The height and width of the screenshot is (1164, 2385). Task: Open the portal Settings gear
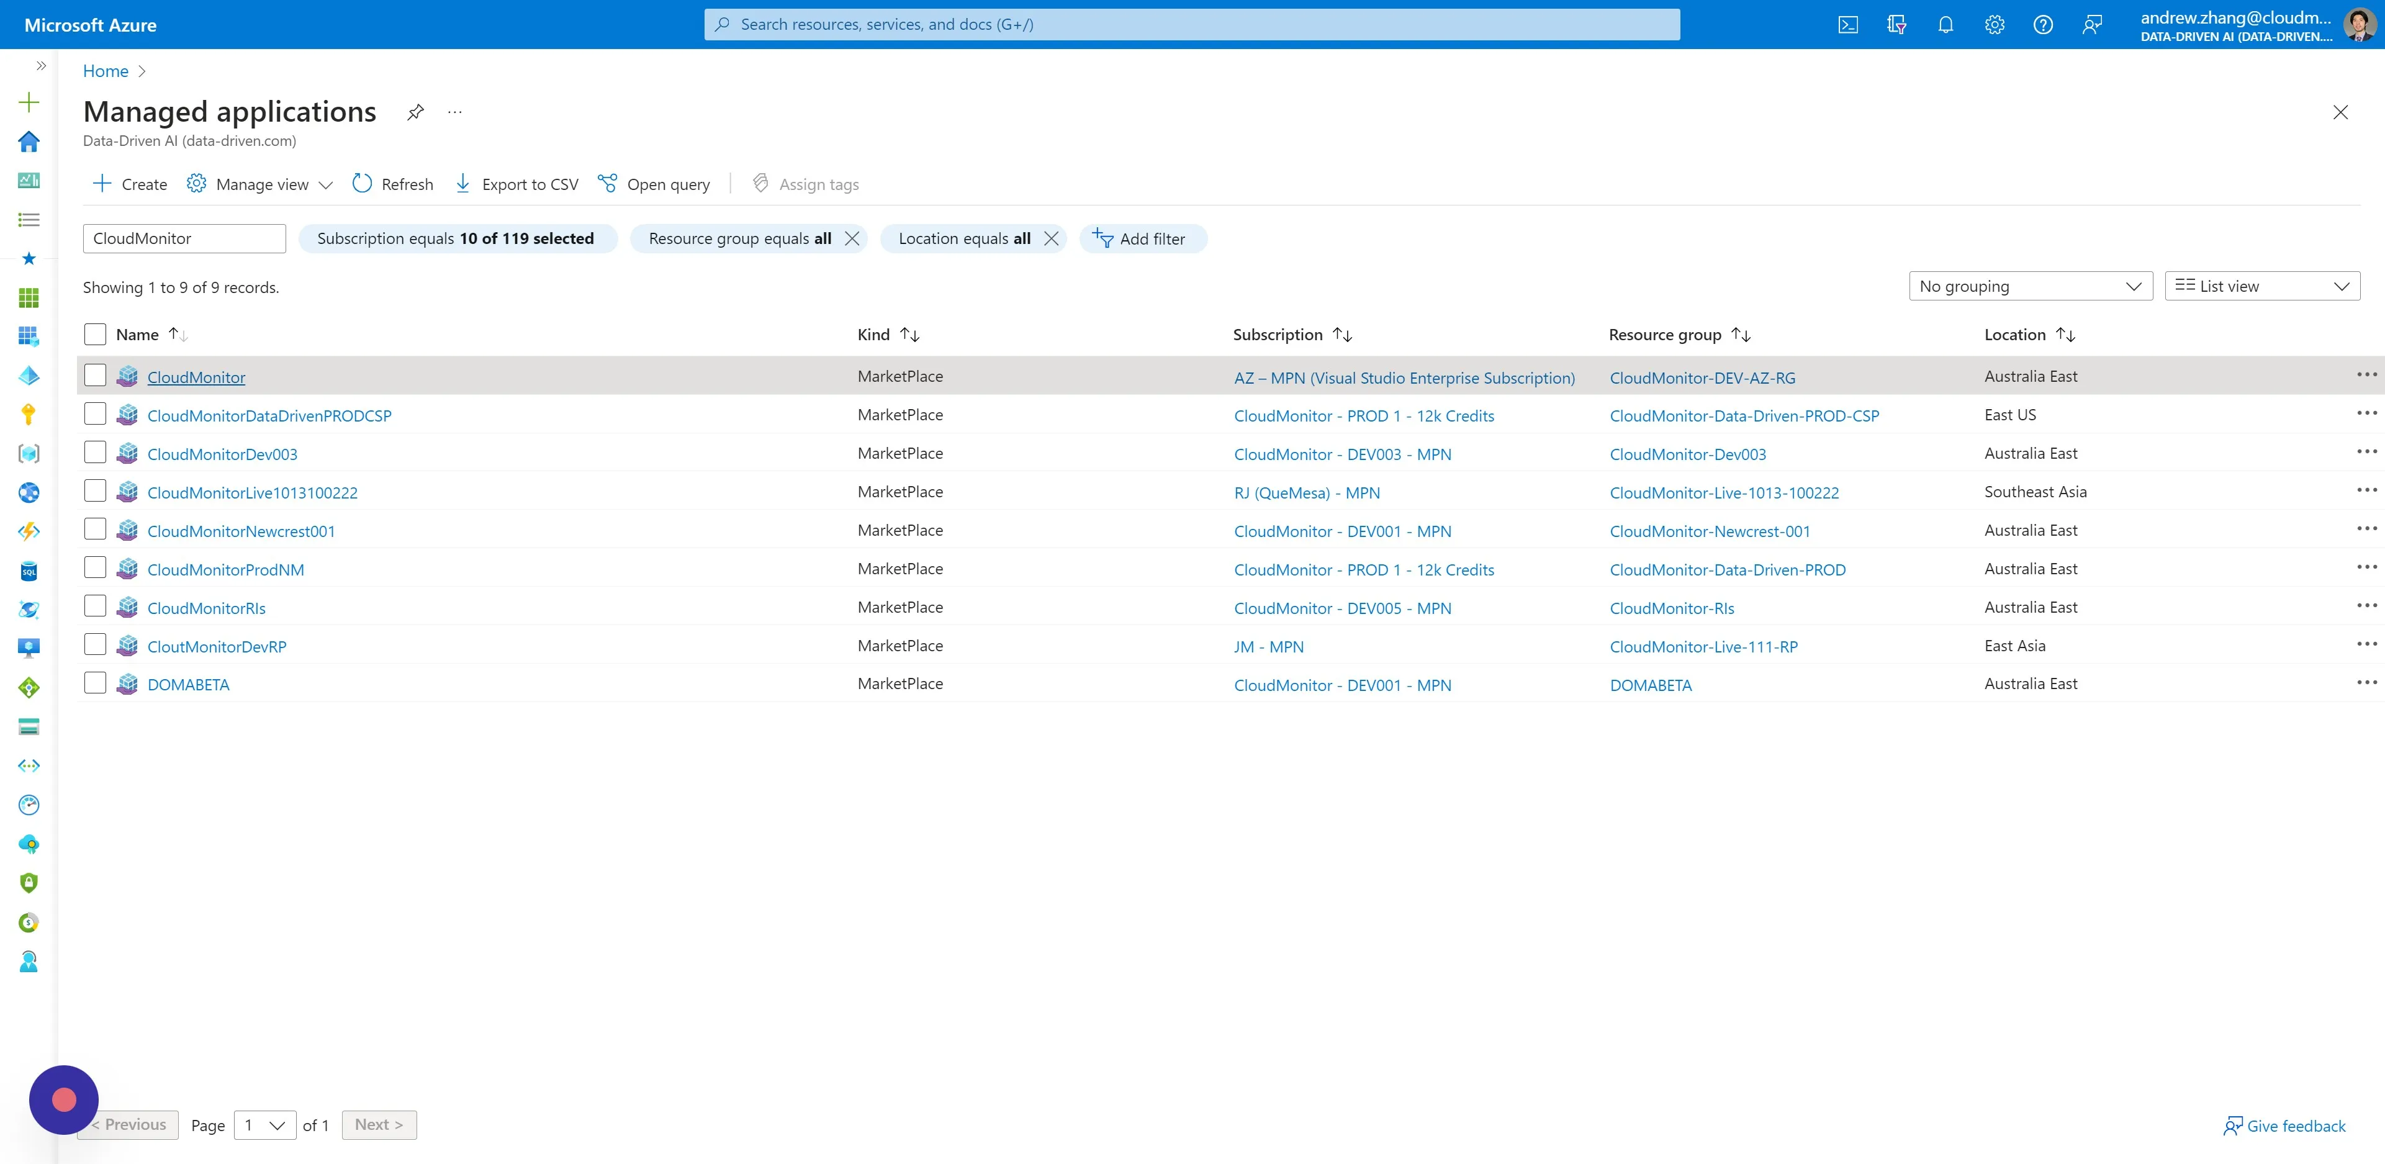pyautogui.click(x=1995, y=25)
